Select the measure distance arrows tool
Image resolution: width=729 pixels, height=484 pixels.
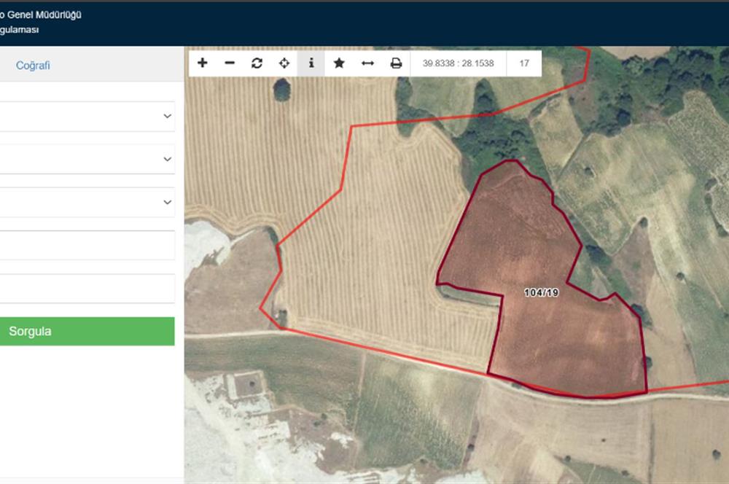coord(367,63)
